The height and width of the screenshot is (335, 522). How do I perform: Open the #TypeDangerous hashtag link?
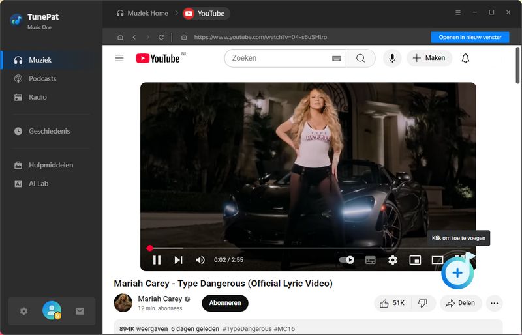pos(247,328)
